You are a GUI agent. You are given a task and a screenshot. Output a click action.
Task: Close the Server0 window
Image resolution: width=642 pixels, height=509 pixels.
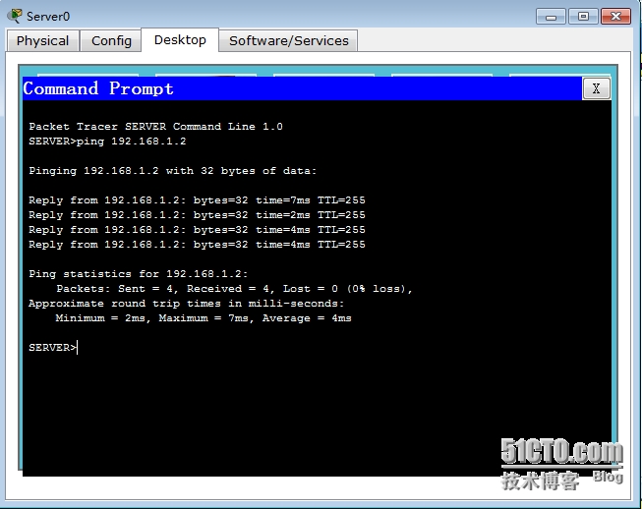pos(615,17)
